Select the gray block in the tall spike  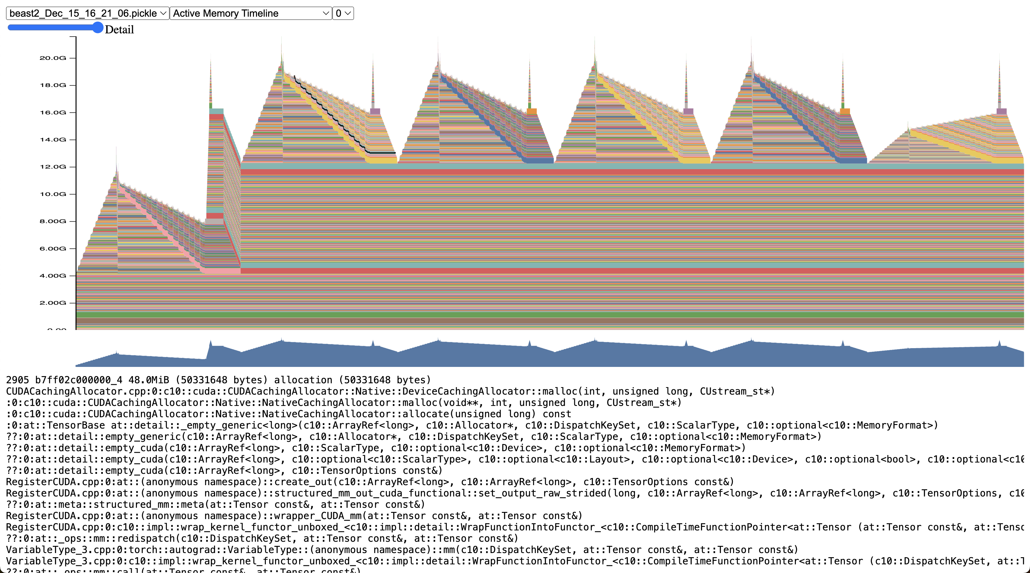tap(214, 221)
